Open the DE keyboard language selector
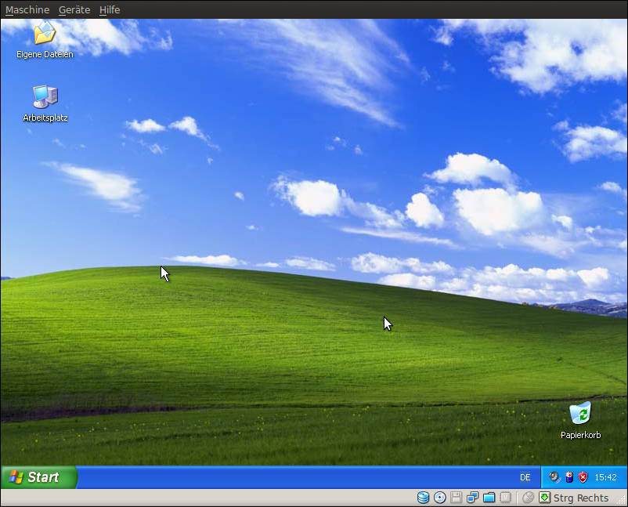628x507 pixels. point(525,477)
